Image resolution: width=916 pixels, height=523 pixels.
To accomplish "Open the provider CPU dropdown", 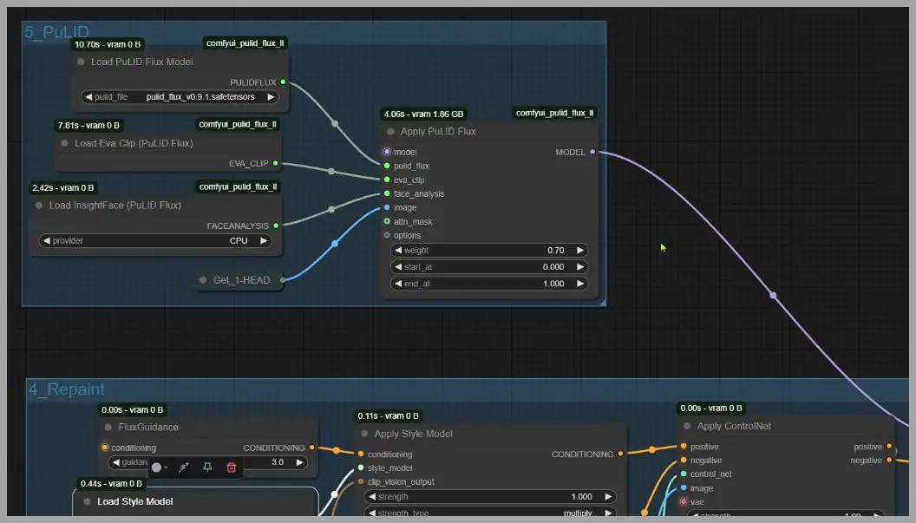I will [154, 241].
